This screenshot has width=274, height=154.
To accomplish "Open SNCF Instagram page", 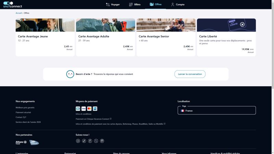I will [x=78, y=141].
